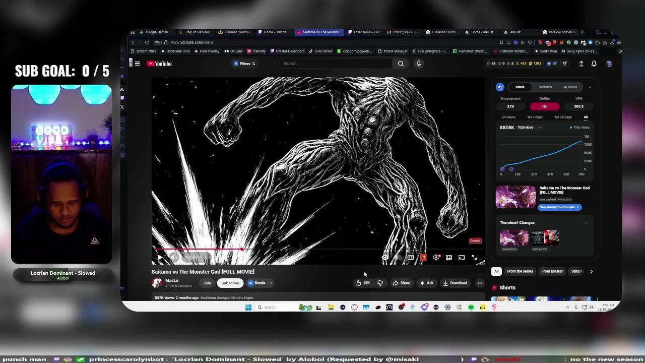
Task: Open the Creator Dashboard bookmark
Action: (x=287, y=51)
